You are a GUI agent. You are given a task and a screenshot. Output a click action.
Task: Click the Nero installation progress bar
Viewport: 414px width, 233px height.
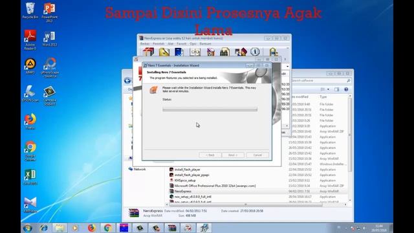click(210, 109)
